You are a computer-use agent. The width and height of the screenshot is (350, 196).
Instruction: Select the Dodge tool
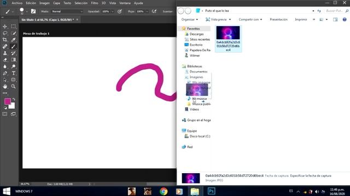coord(13,66)
